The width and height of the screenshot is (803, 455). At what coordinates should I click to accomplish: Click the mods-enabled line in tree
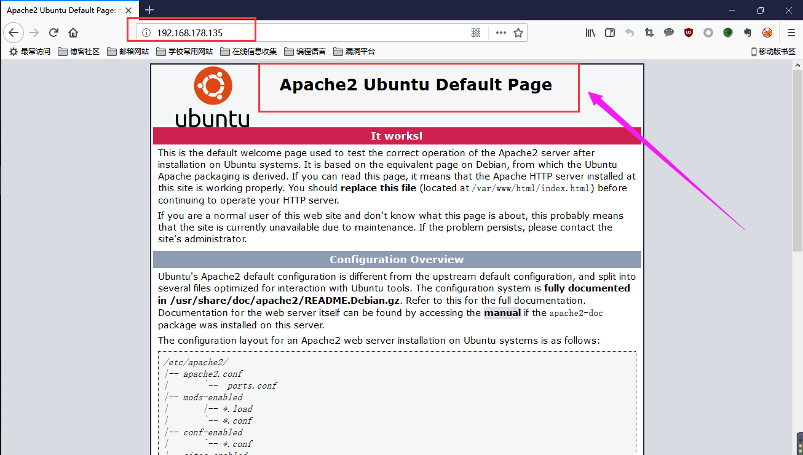213,397
